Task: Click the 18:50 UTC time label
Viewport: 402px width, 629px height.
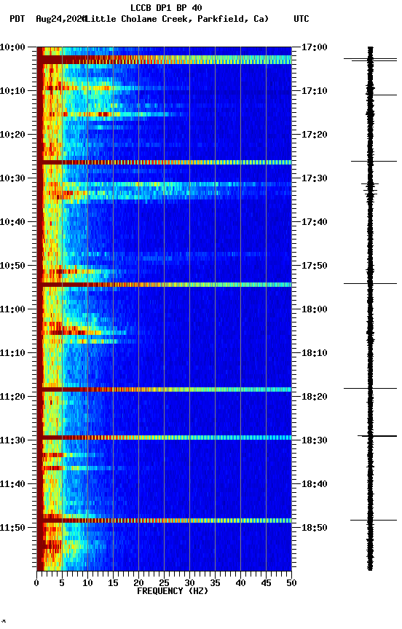Action: (315, 528)
